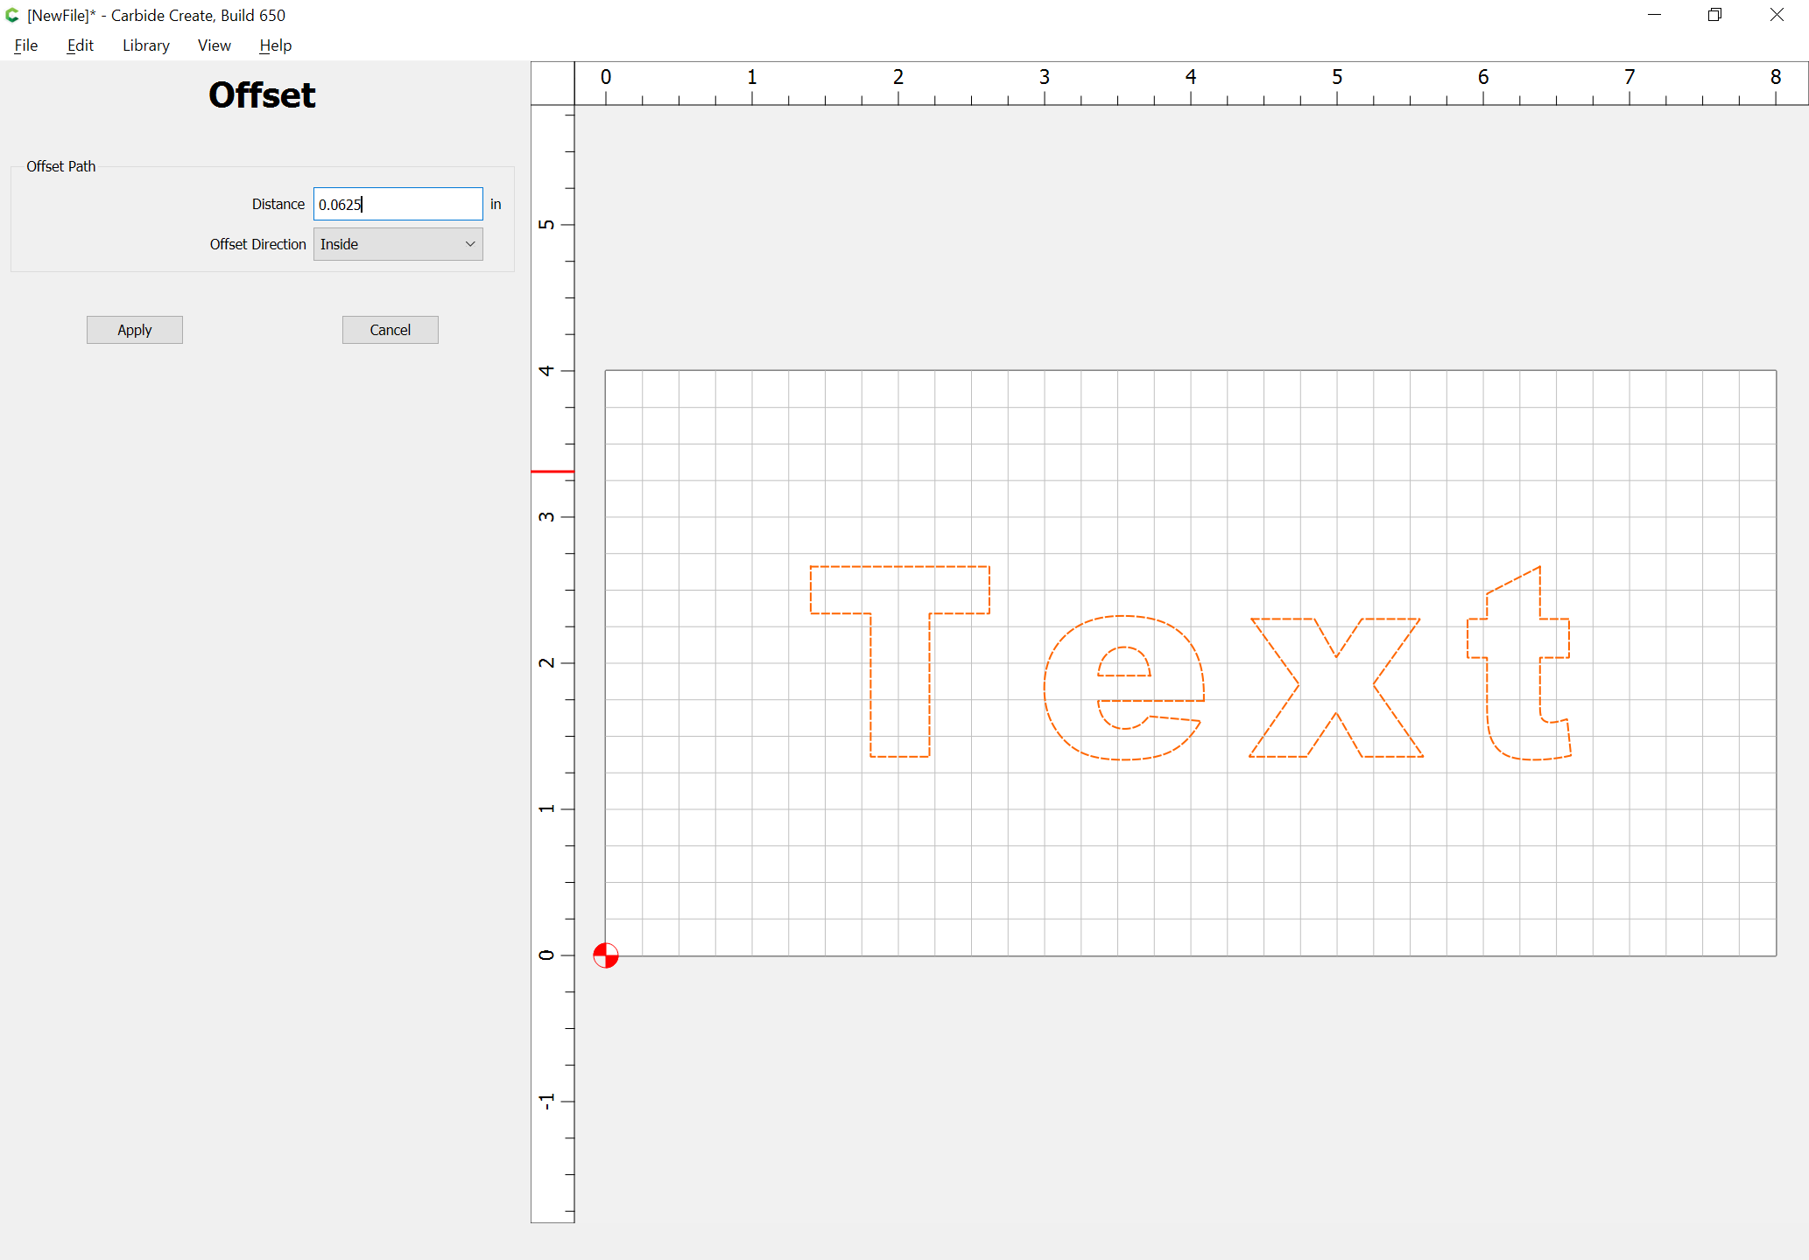Viewport: 1809px width, 1260px height.
Task: Apply the offset path
Action: point(135,330)
